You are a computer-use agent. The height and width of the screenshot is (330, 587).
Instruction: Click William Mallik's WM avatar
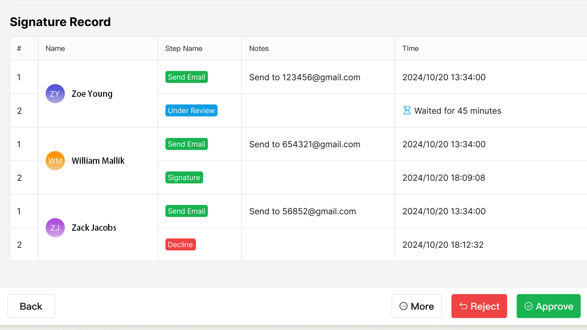tap(55, 161)
